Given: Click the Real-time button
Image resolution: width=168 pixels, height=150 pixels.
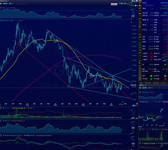Looking at the screenshot, I should (x=114, y=4).
